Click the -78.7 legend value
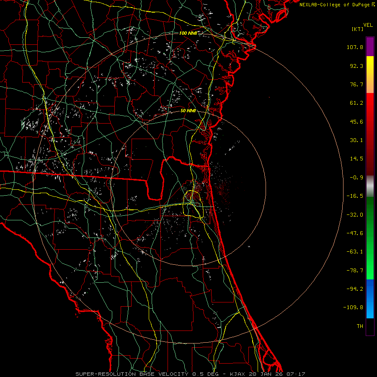Image resolution: width=377 pixels, height=377 pixels. point(355,271)
